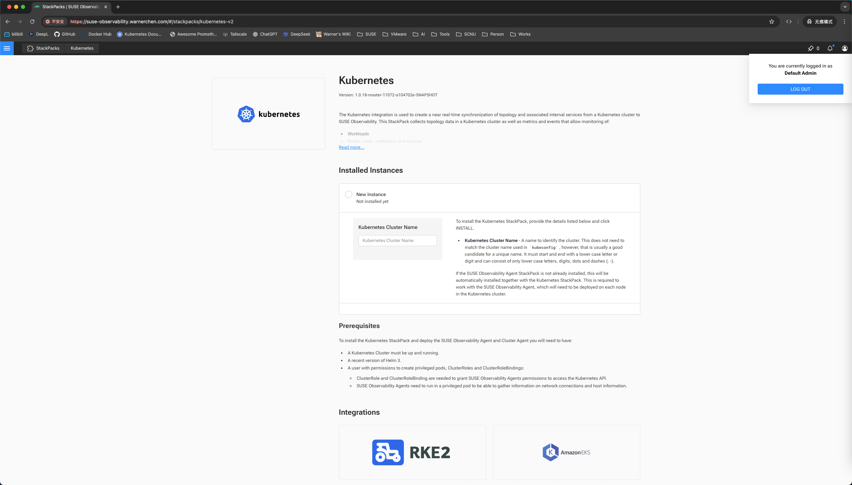The width and height of the screenshot is (852, 485).
Task: Open the SUSE bookmarks folder
Action: [366, 34]
